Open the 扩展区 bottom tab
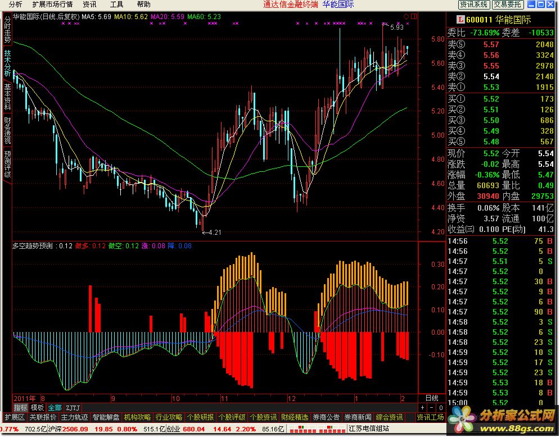Viewport: 560px width, 437px height. coord(14,417)
